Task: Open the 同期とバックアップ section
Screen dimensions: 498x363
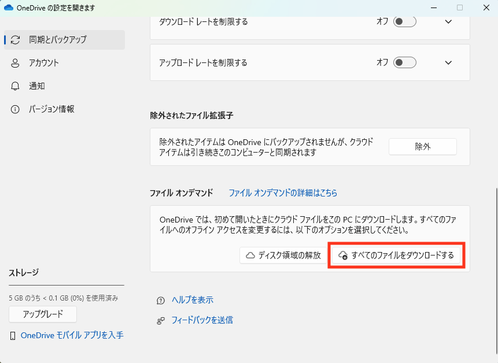Action: [x=64, y=40]
